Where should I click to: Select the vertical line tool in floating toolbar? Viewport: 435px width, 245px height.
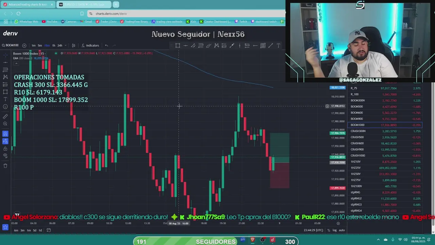(x=240, y=46)
